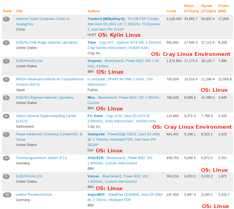Image resolution: width=234 pixels, height=209 pixels.
Task: Click the Rpeak value 20,132.7
Action: [x=208, y=61]
